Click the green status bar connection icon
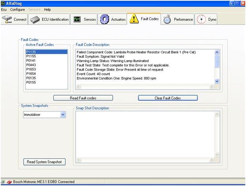This screenshot has width=246, height=186. tap(3, 182)
